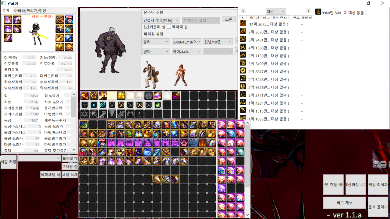Open the 건설자 루크(어둠) monster dropdown
Image resolution: width=390 pixels, height=219 pixels.
pos(161,20)
